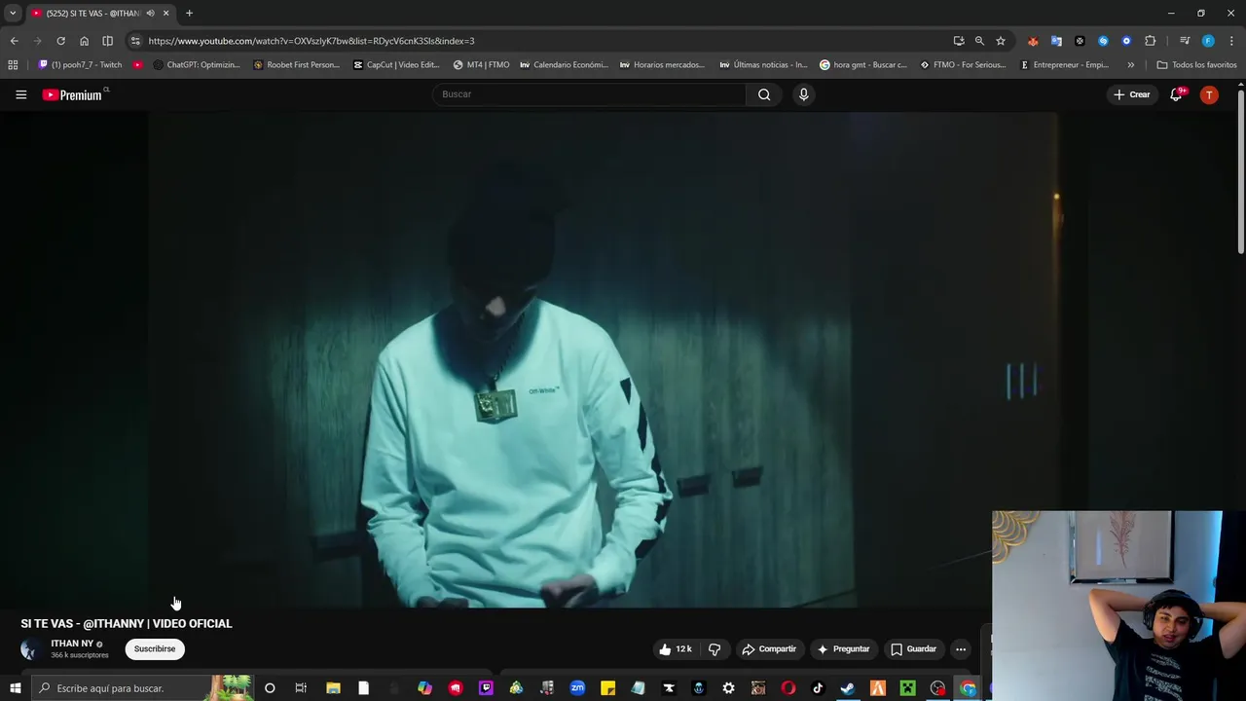
Task: Open Minecraft creeper icon on taskbar
Action: [x=908, y=688]
